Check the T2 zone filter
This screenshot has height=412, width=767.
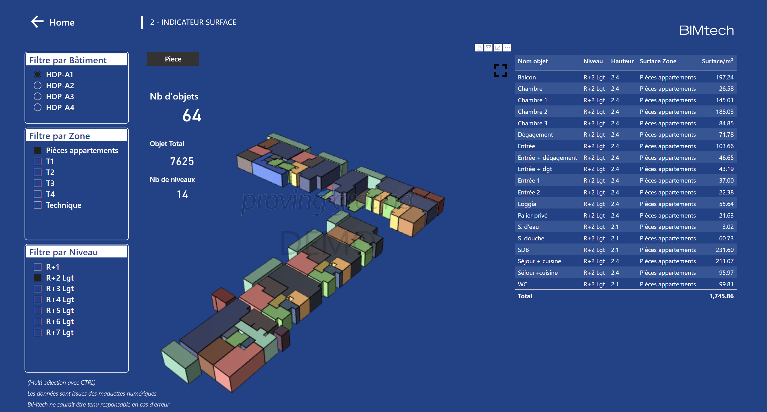(x=38, y=172)
